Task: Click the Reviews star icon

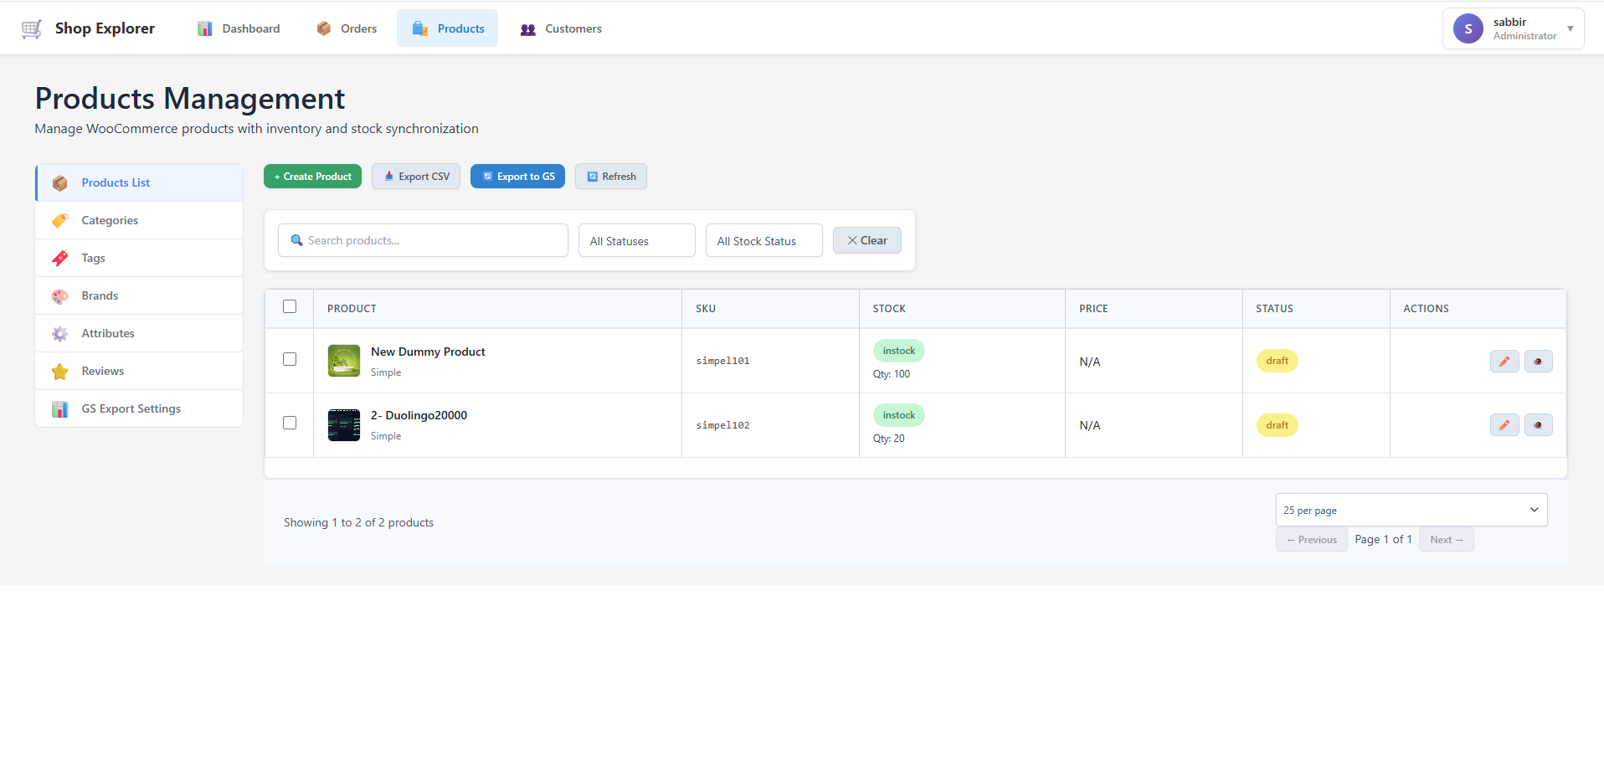Action: [x=60, y=372]
